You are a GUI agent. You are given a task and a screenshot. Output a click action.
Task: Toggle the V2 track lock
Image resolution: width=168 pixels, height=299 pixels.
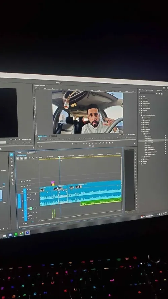tap(22, 186)
